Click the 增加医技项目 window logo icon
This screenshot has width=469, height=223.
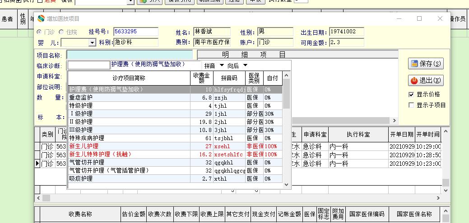[41, 18]
